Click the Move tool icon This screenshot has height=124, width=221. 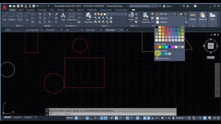pyautogui.click(x=40, y=14)
